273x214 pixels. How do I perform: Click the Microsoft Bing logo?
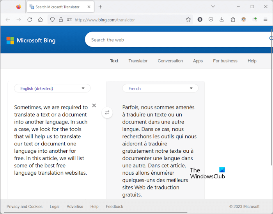click(x=31, y=41)
